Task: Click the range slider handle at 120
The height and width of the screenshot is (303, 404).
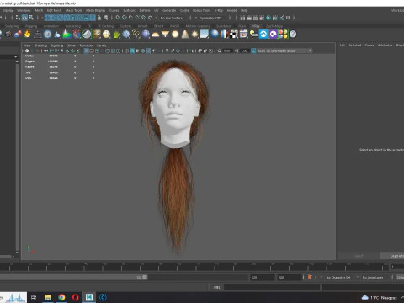Action: click(145, 277)
